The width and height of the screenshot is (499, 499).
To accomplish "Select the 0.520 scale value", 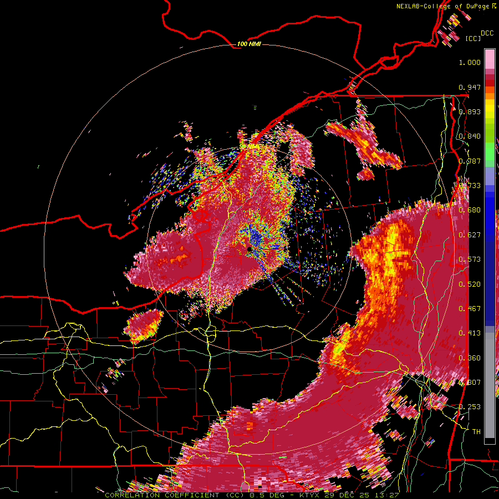I will [x=470, y=284].
